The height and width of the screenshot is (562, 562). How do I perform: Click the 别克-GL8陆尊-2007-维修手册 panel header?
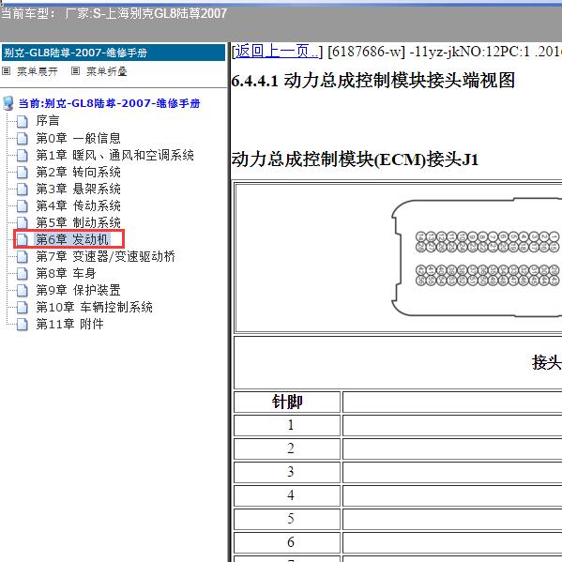(x=114, y=53)
